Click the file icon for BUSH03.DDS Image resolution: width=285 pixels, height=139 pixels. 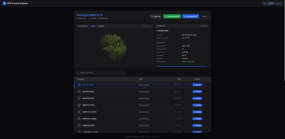click(79, 98)
